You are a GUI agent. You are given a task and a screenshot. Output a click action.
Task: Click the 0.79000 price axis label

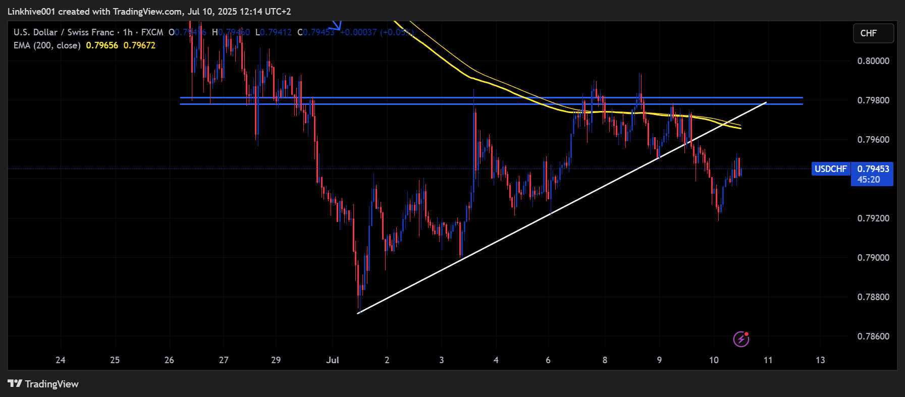point(873,258)
